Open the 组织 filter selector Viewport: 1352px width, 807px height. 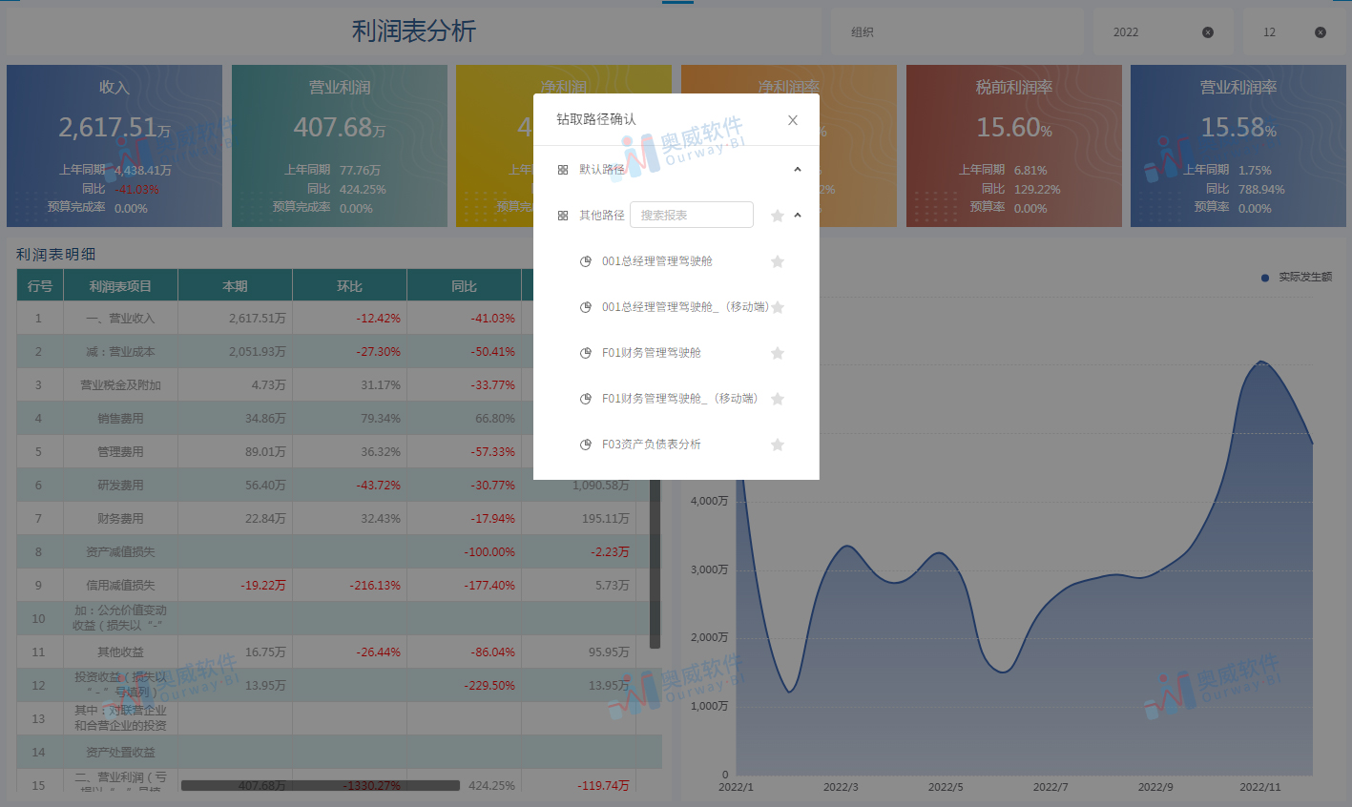[x=956, y=31]
